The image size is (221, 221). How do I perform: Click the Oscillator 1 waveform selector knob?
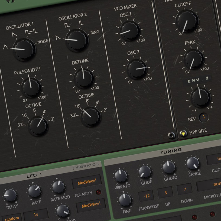[24, 50]
